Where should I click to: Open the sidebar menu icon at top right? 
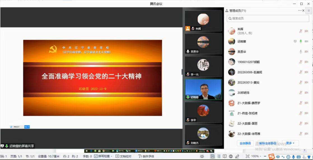309,11
